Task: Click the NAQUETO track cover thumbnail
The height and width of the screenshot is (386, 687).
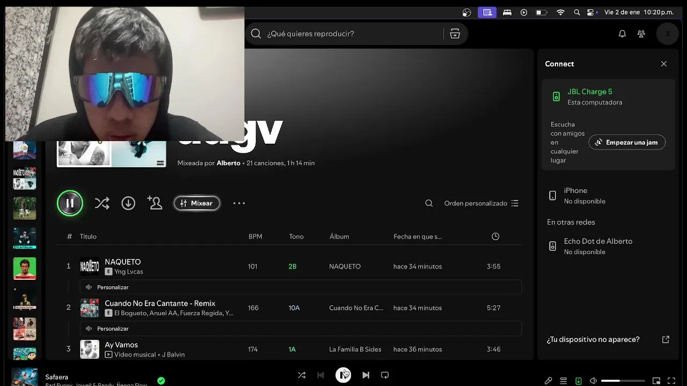Action: pyautogui.click(x=90, y=266)
